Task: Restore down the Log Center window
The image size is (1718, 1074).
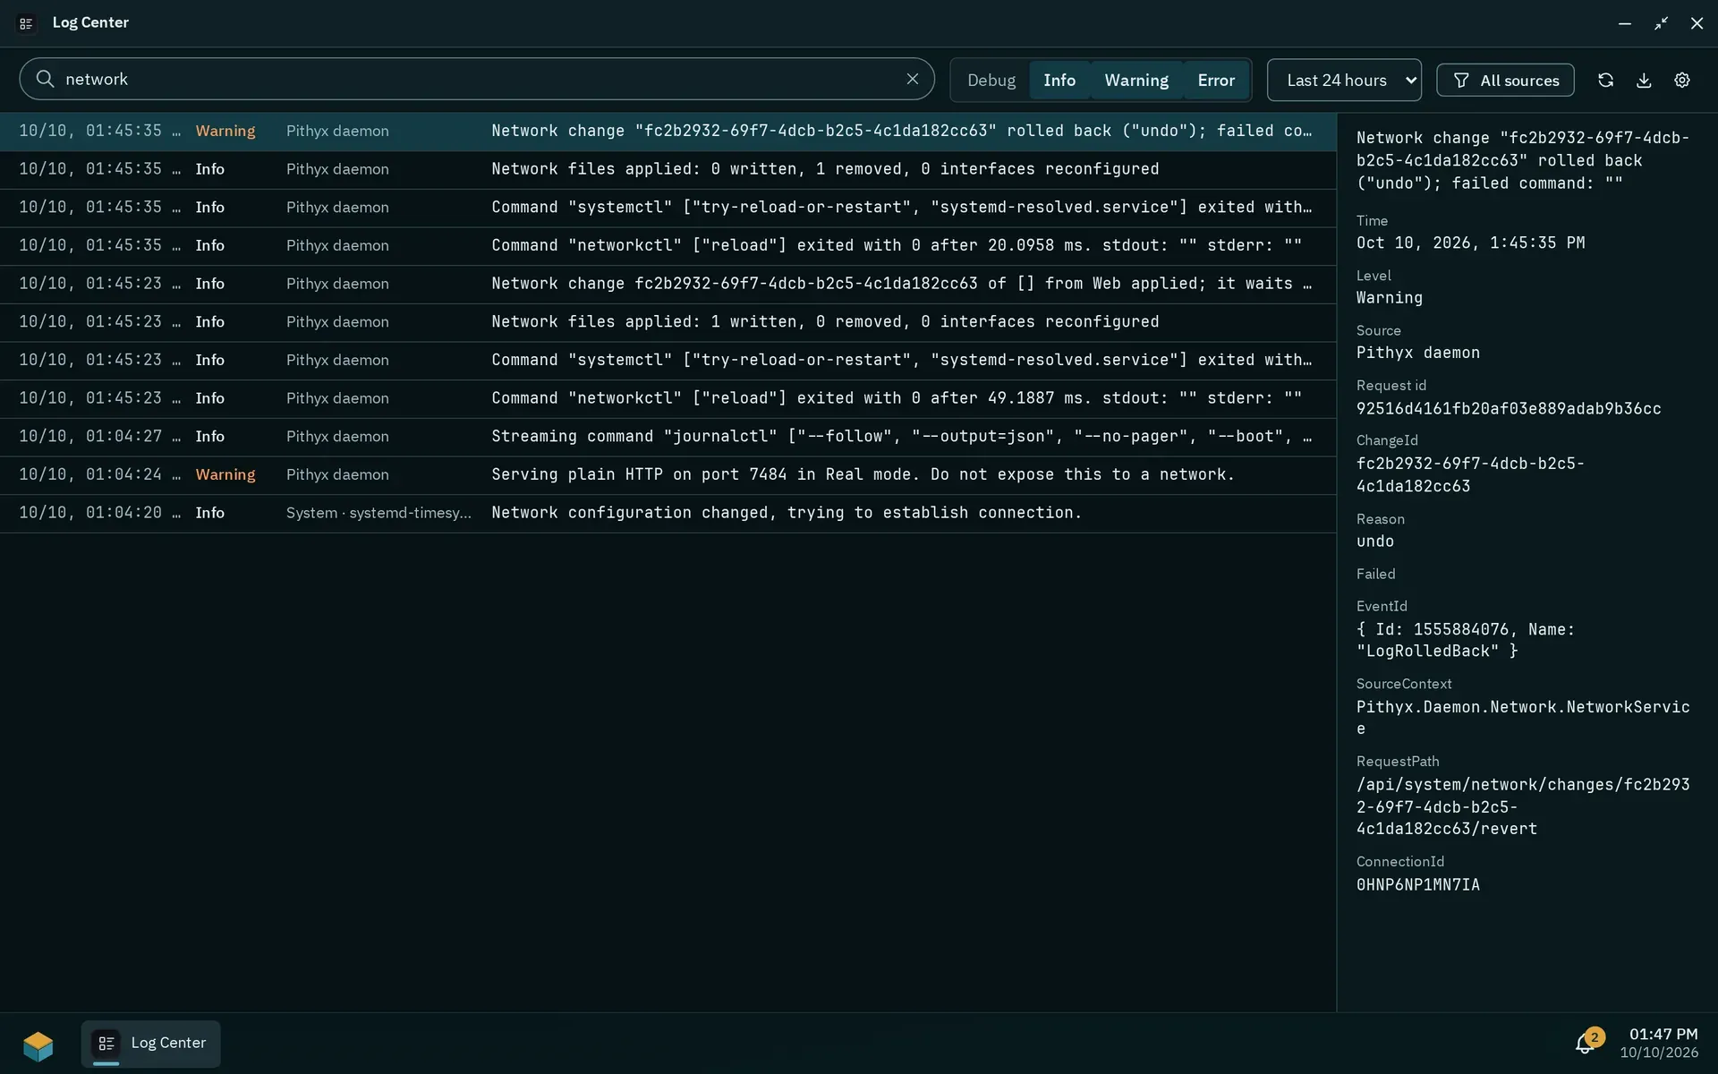Action: coord(1661,23)
